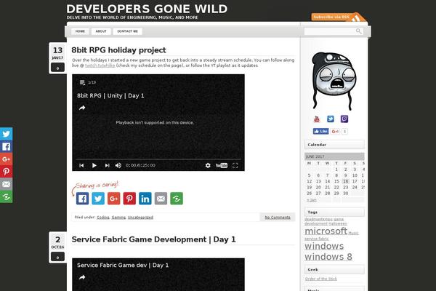Seek on the video progress bar
The image size is (436, 291).
tap(158, 159)
